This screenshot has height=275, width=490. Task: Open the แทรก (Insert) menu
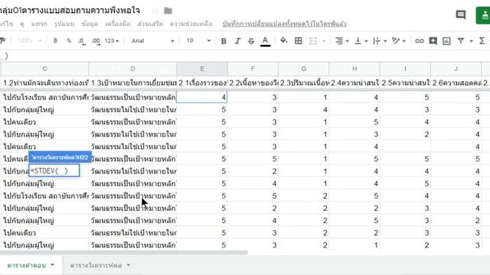(x=39, y=24)
